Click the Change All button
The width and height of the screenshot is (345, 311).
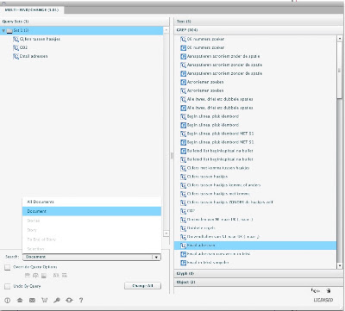coord(142,286)
